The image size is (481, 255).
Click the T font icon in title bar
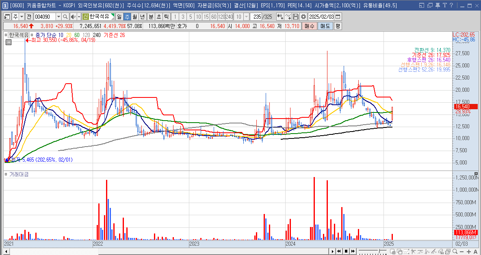click(444, 5)
